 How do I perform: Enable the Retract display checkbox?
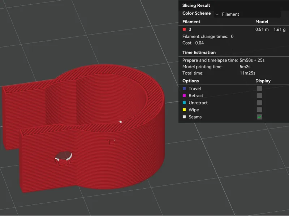(x=259, y=95)
